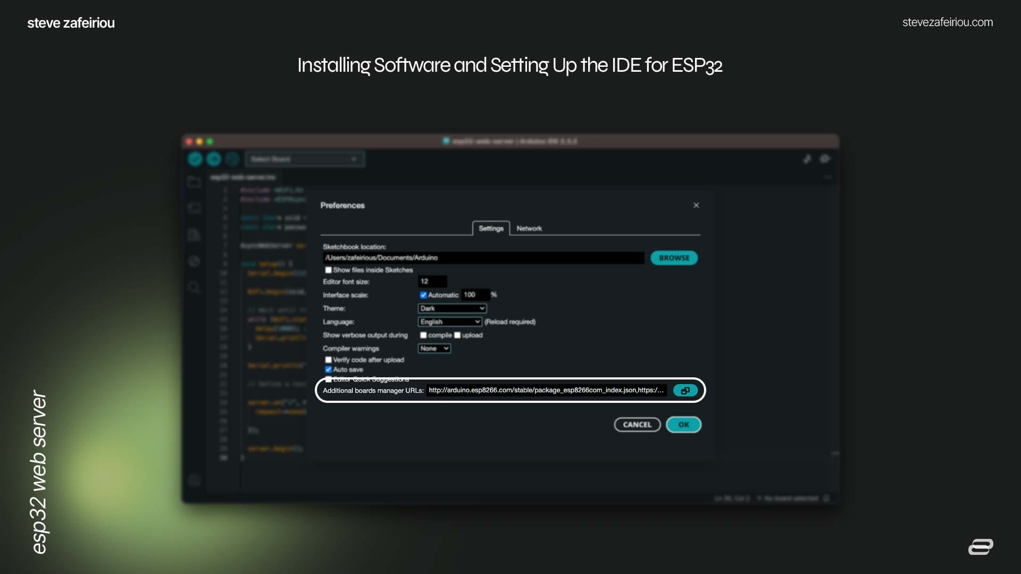This screenshot has height=574, width=1021.
Task: Toggle Show files inside Sketches checkbox
Action: (328, 270)
